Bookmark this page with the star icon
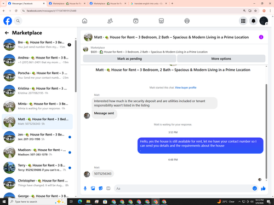 [255, 11]
